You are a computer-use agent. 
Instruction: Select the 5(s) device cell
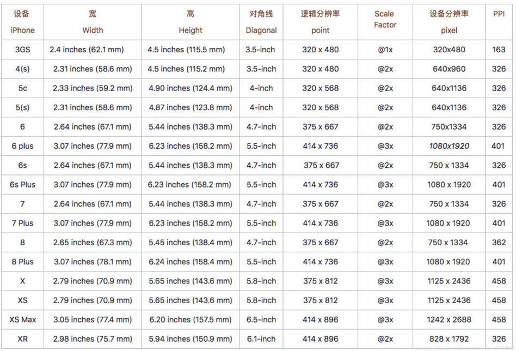(x=22, y=107)
